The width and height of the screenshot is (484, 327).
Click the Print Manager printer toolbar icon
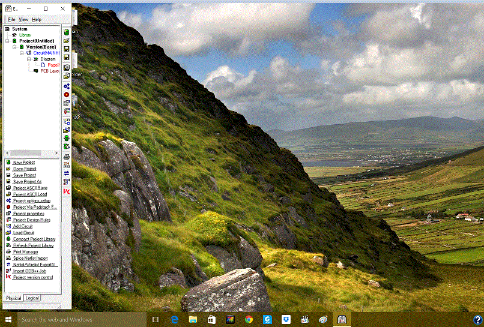pos(67,157)
